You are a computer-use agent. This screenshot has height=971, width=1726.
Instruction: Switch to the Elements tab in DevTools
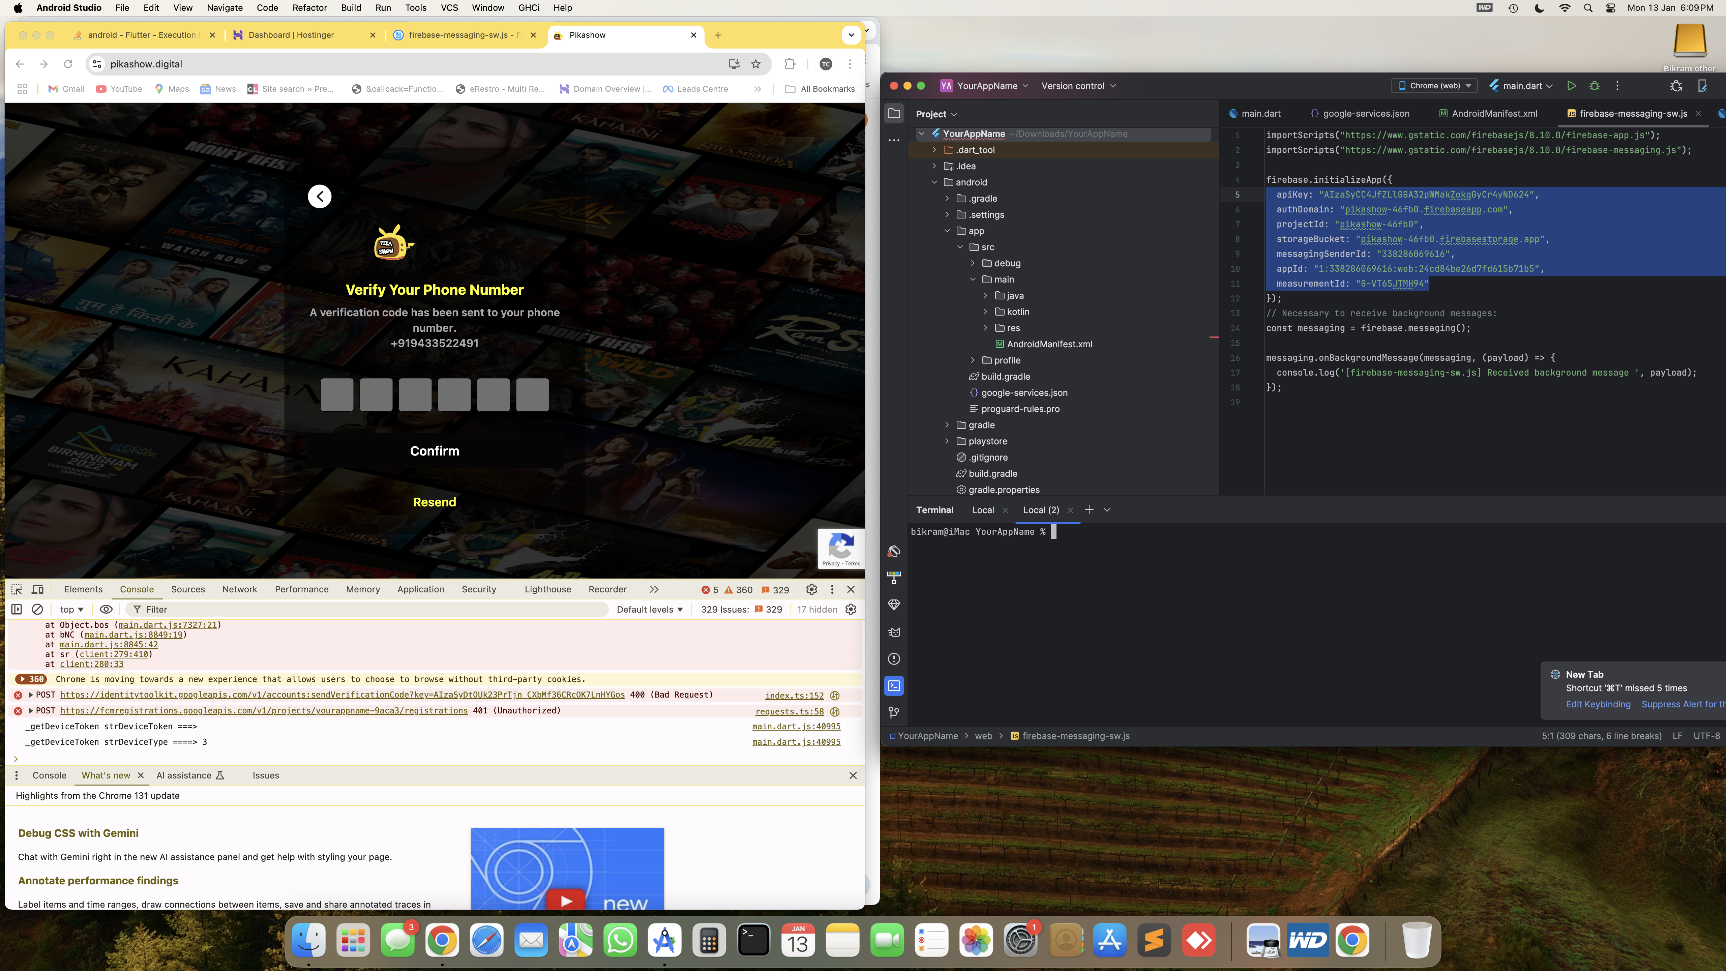pyautogui.click(x=83, y=589)
